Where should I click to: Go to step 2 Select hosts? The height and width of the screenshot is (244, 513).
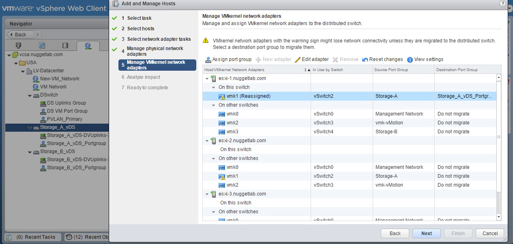(x=140, y=29)
